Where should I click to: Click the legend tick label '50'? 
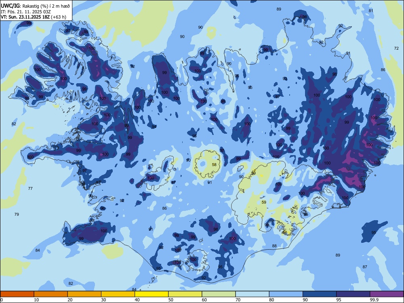coord(170,300)
